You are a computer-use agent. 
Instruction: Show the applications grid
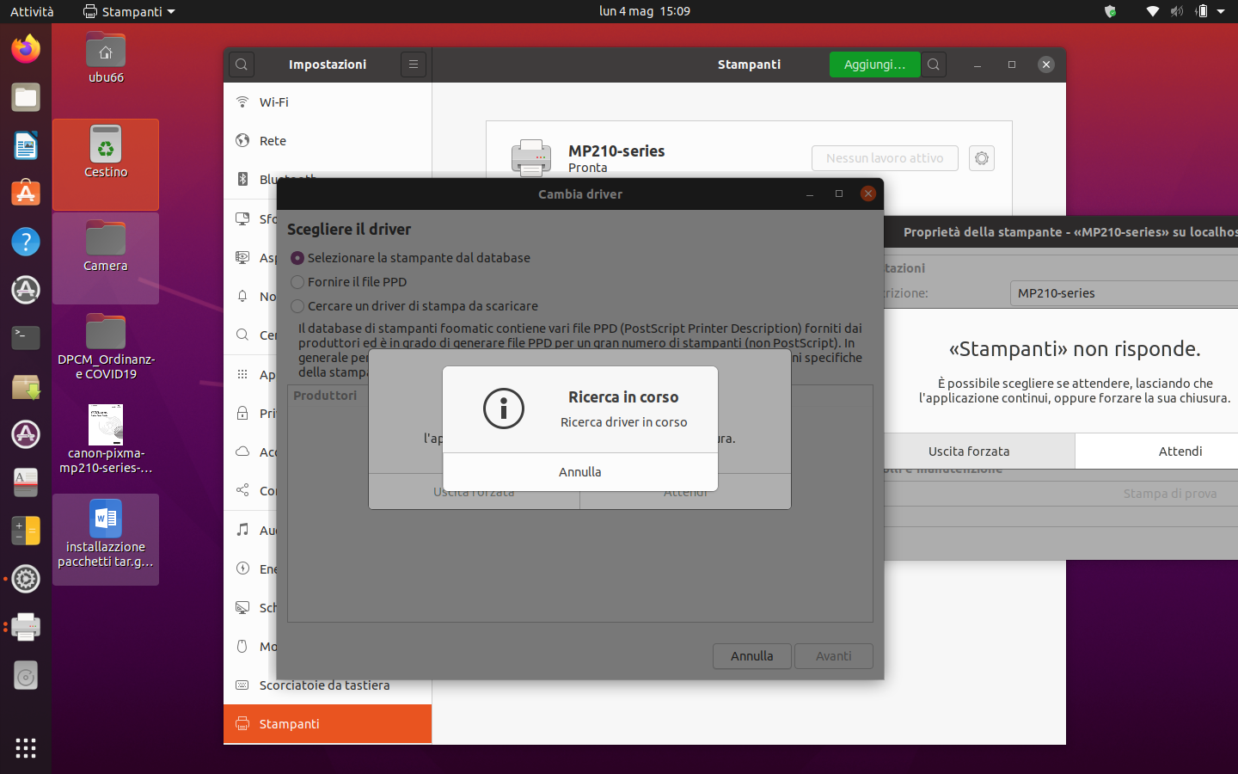[x=26, y=747]
